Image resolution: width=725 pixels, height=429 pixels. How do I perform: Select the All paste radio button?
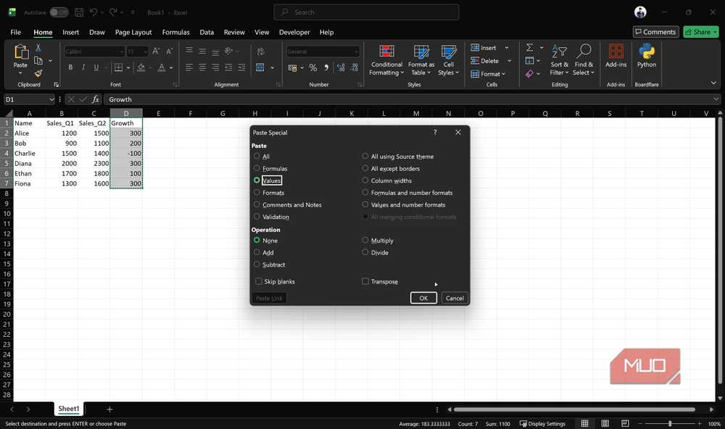click(257, 157)
